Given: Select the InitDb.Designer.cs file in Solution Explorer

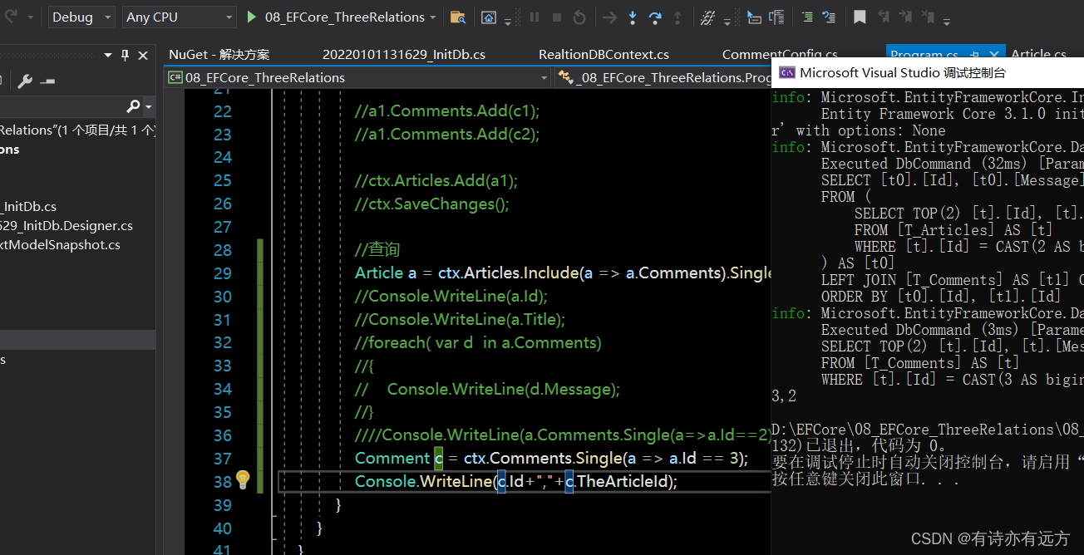Looking at the screenshot, I should click(x=67, y=226).
